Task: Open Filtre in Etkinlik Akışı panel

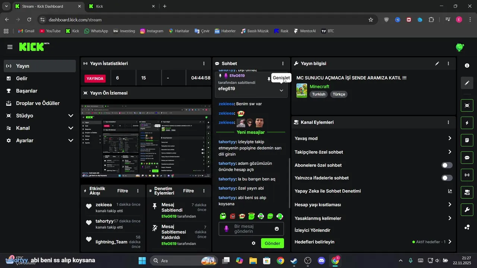Action: coord(123,191)
